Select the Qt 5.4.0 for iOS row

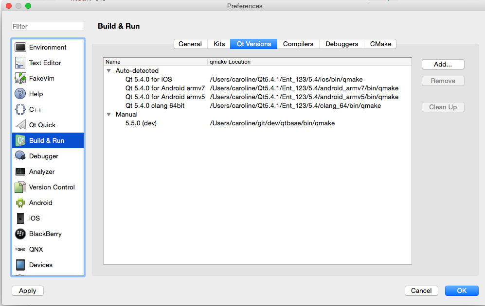[x=148, y=79]
